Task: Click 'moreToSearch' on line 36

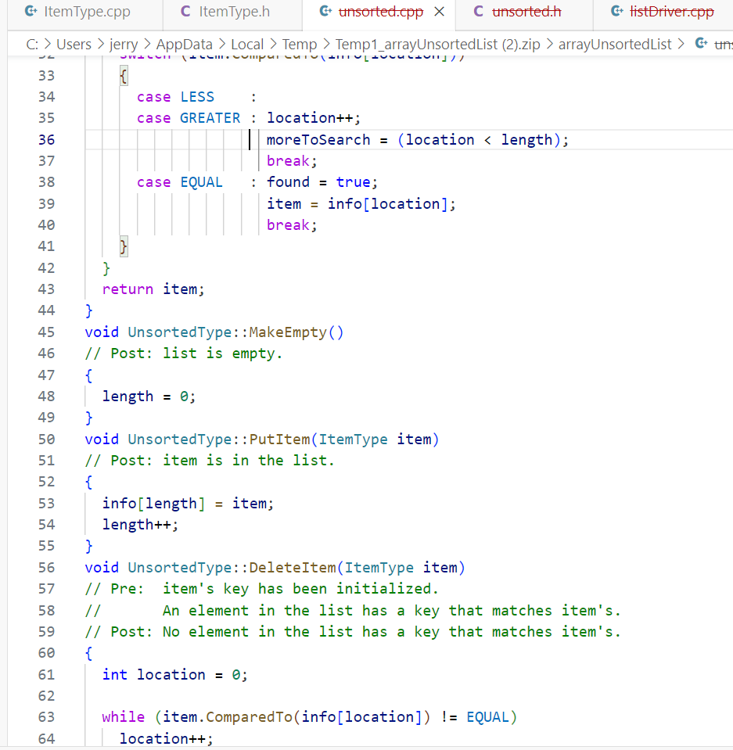Action: coord(318,140)
